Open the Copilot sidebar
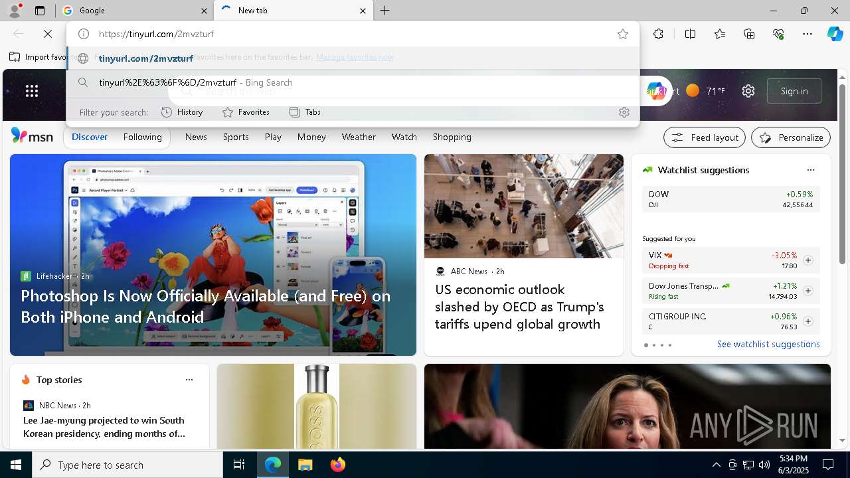Screen dimensions: 850x478 (x=835, y=34)
